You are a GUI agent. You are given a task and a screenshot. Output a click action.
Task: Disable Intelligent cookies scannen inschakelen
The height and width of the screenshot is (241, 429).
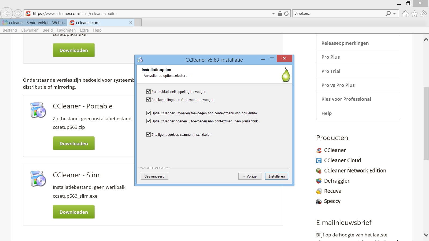coord(149,134)
